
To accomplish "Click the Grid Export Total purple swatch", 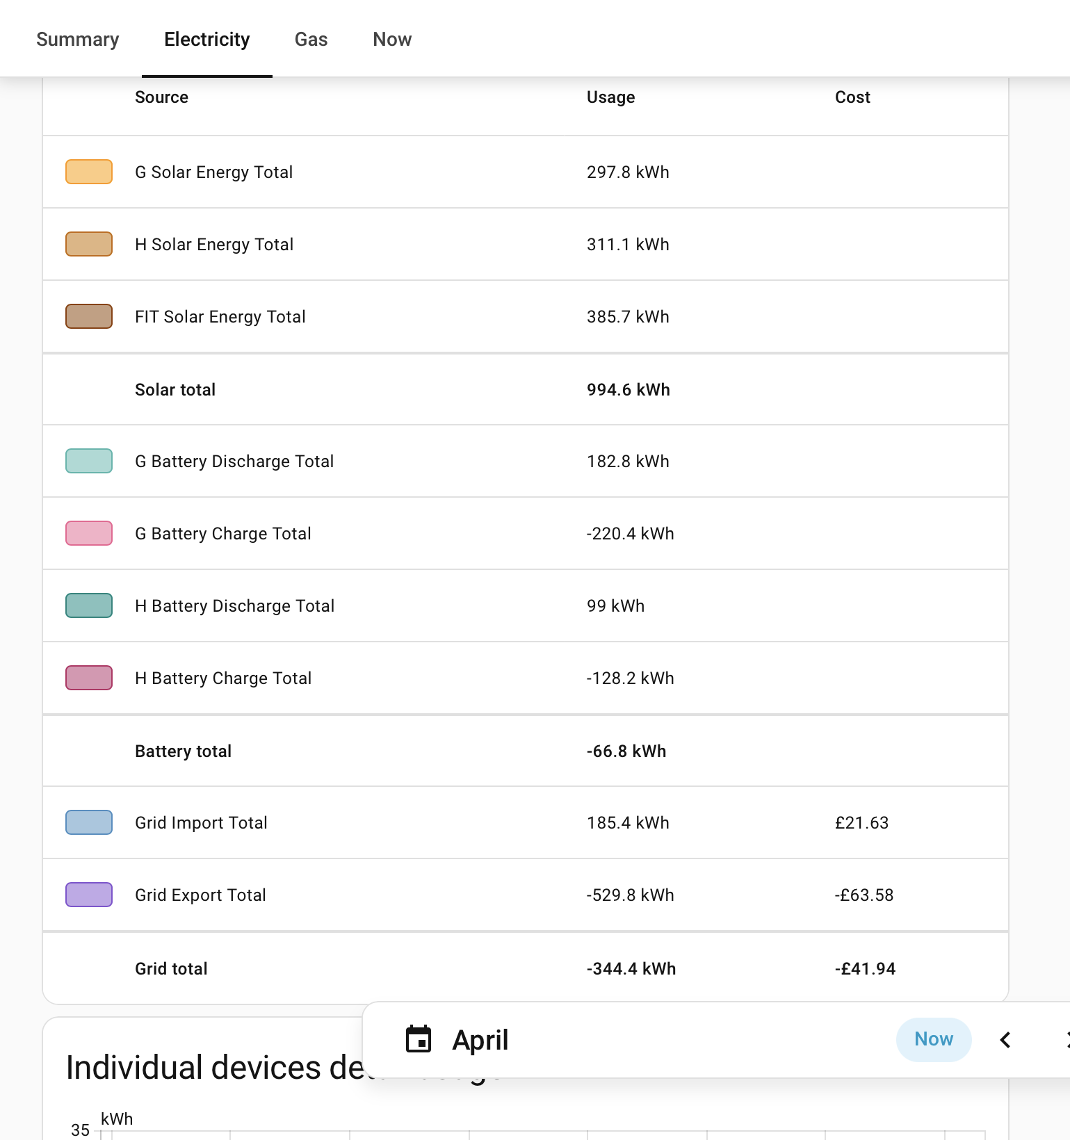I will pyautogui.click(x=89, y=895).
